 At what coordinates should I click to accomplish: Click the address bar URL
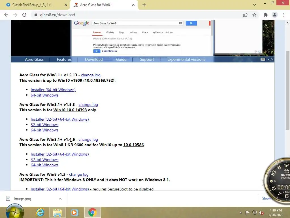tap(57, 15)
